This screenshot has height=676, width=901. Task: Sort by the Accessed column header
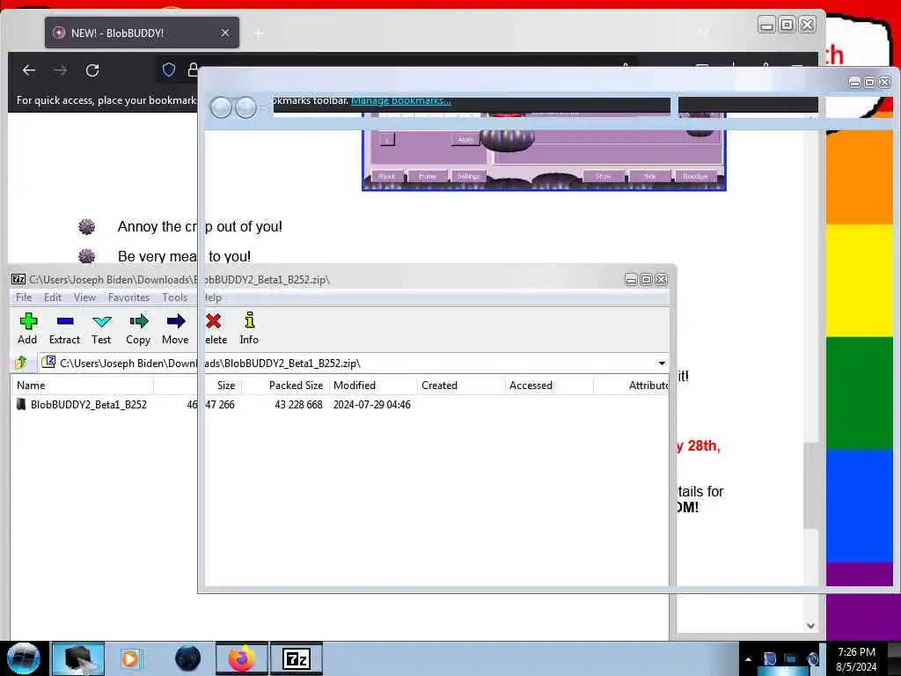click(x=549, y=386)
